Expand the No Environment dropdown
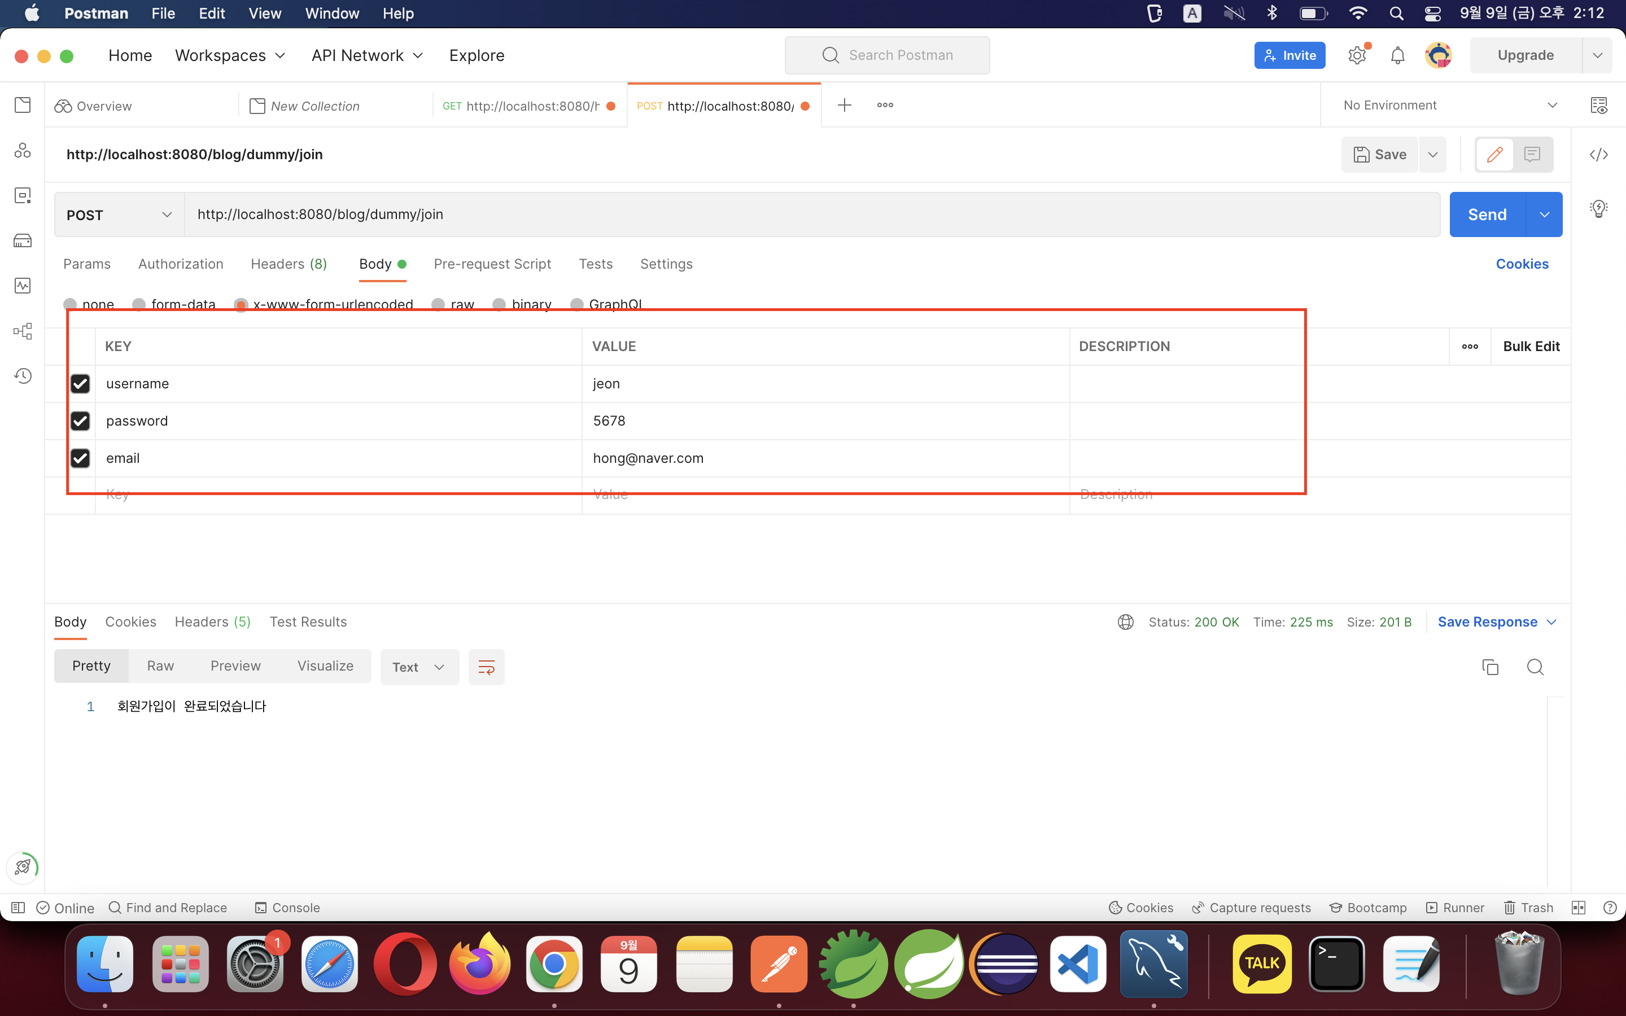This screenshot has width=1626, height=1016. pos(1450,106)
